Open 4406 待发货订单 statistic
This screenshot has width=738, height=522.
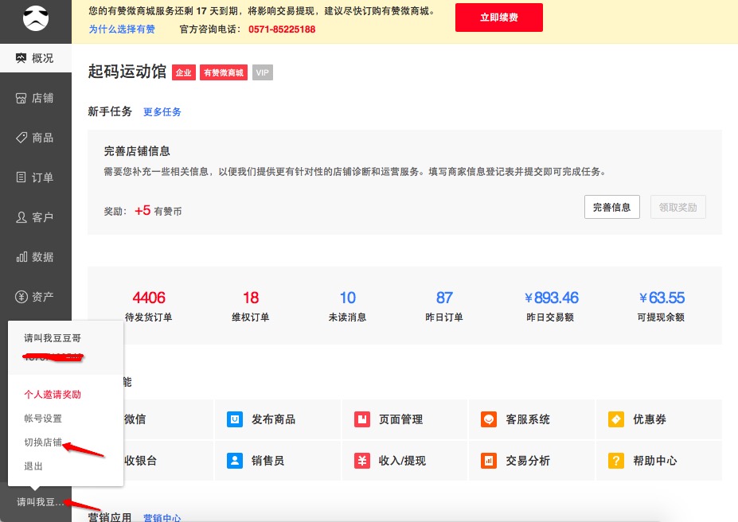[x=149, y=306]
